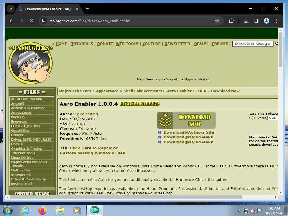Click the big DOWNLOAD NOW button
This screenshot has height=216, width=288.
tap(186, 120)
